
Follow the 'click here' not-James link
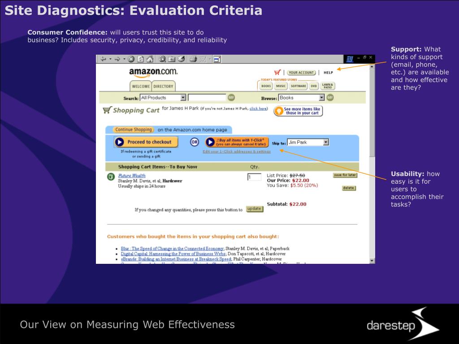tap(258, 108)
